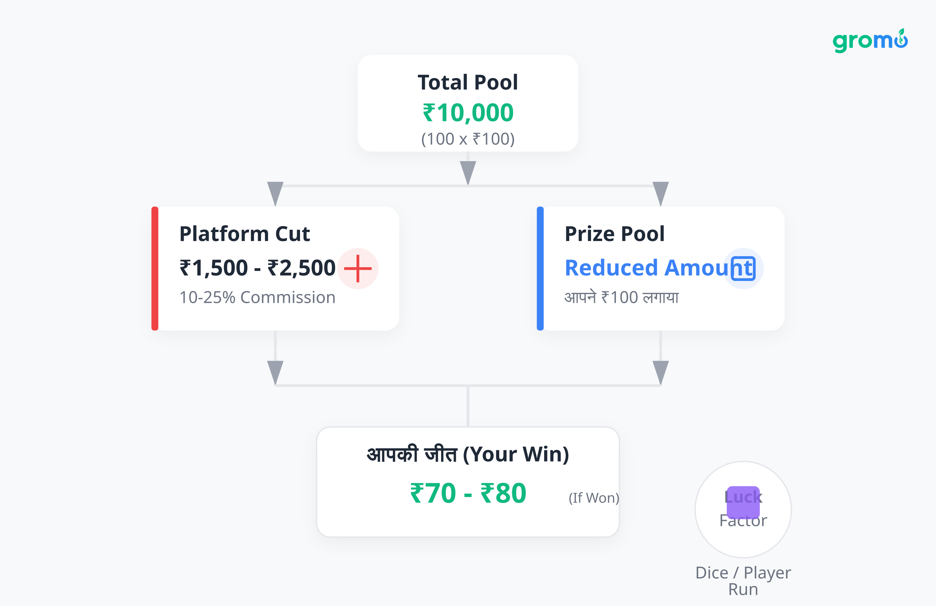The height and width of the screenshot is (606, 936).
Task: Click the red color bar on Platform Cut
Action: point(155,268)
